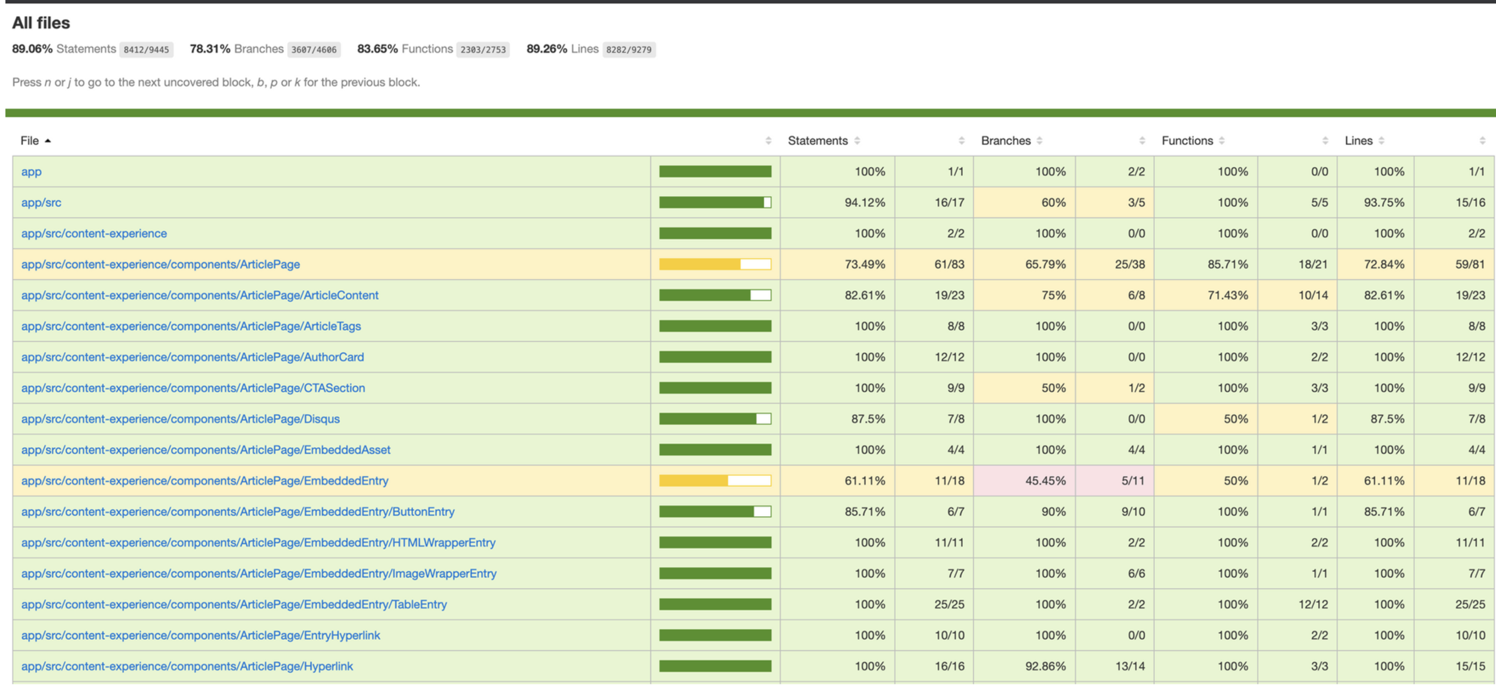Sort by branches fraction column icon
Screen dimensions: 1496x686
1142,141
